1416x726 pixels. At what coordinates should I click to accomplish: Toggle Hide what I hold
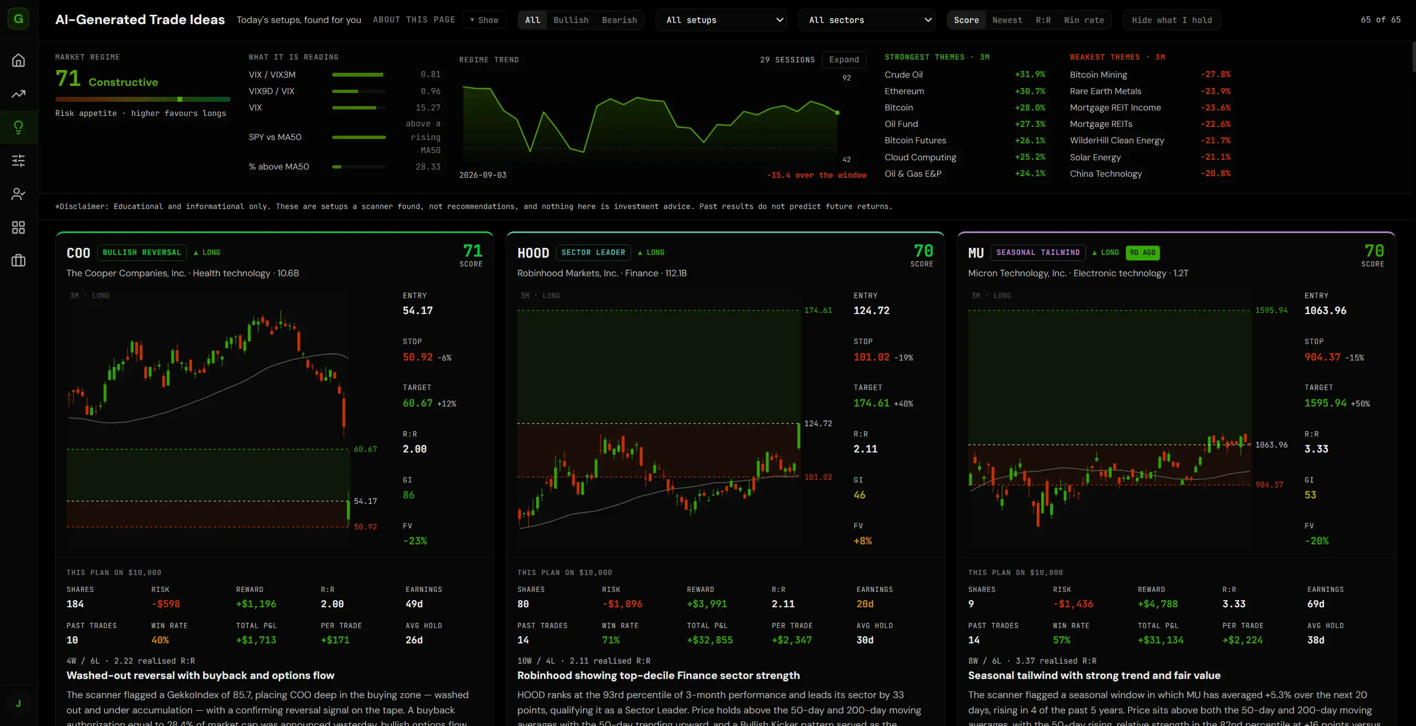1171,20
